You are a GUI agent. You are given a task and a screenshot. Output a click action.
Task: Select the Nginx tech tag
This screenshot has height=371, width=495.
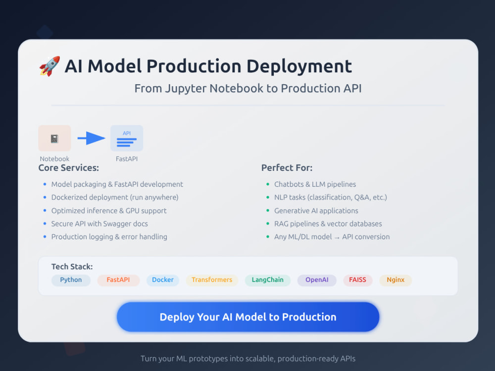coord(395,280)
